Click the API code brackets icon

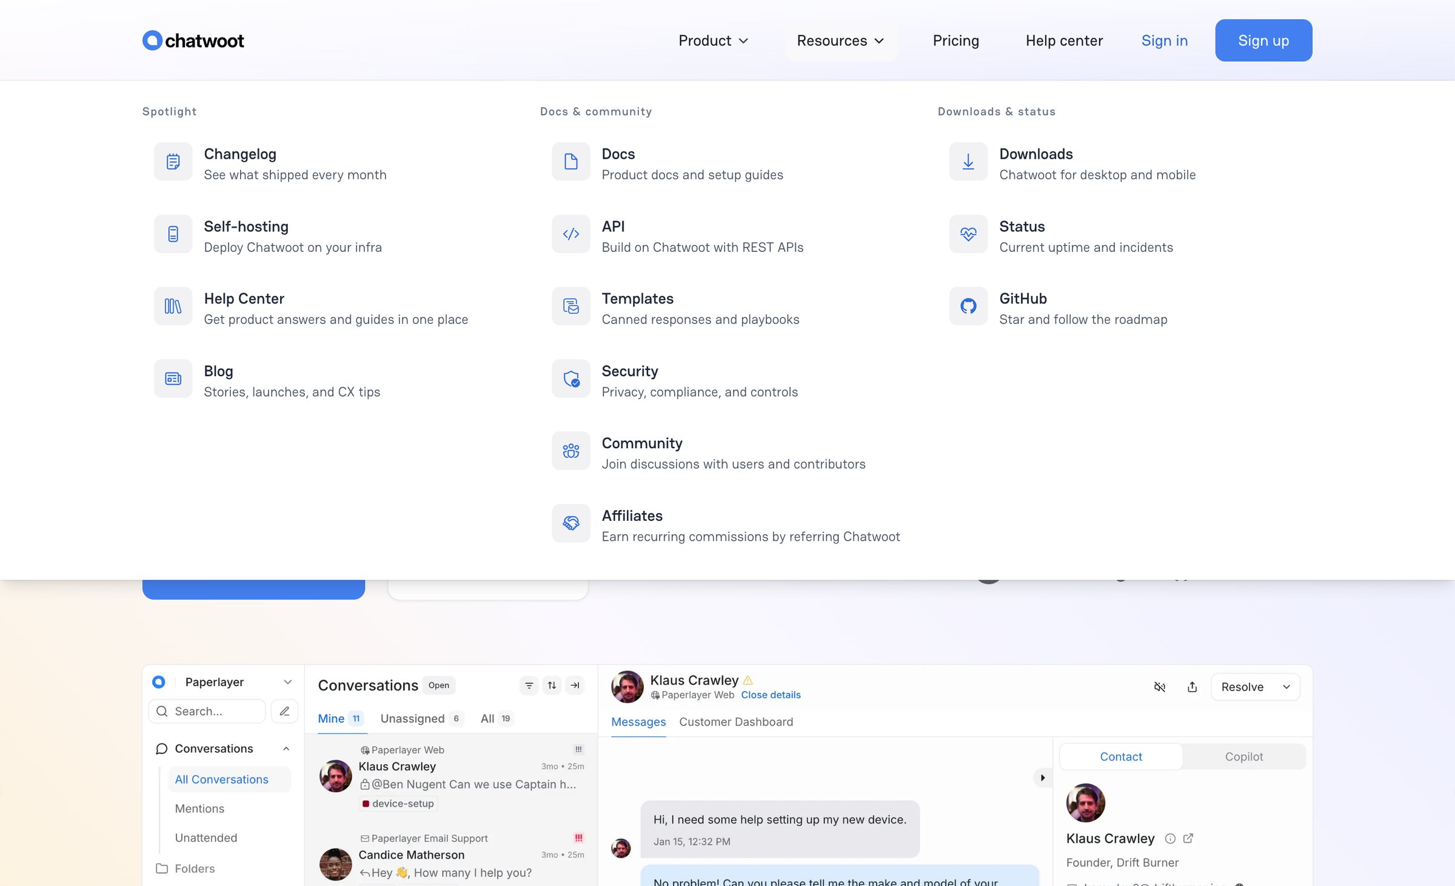[570, 234]
